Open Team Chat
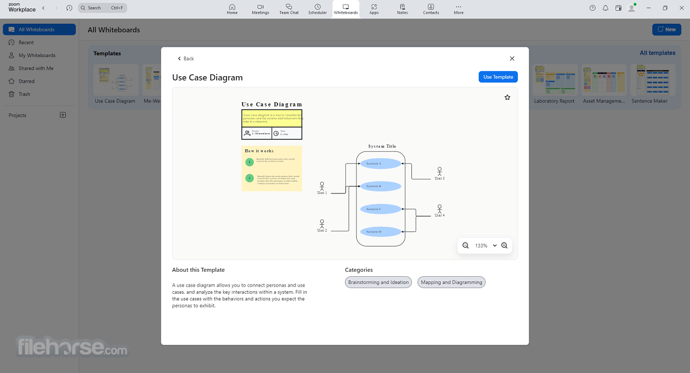 [x=289, y=9]
